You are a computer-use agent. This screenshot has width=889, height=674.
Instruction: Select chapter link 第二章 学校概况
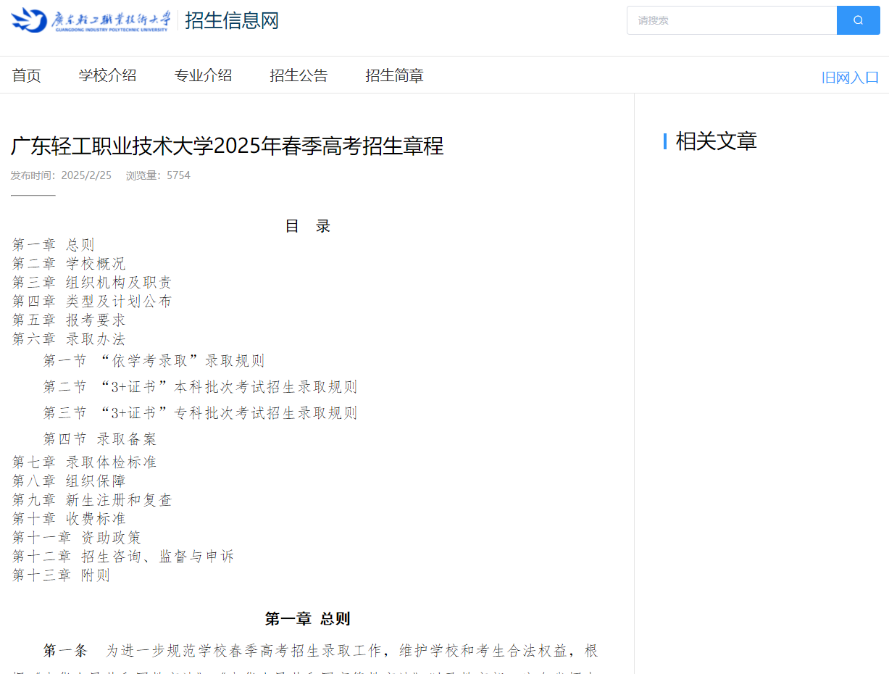click(69, 263)
